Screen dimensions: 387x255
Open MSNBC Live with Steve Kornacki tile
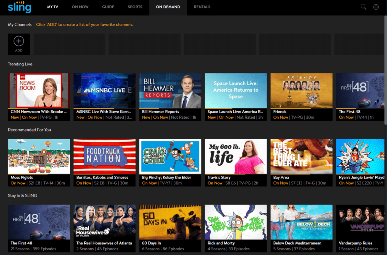(x=104, y=91)
